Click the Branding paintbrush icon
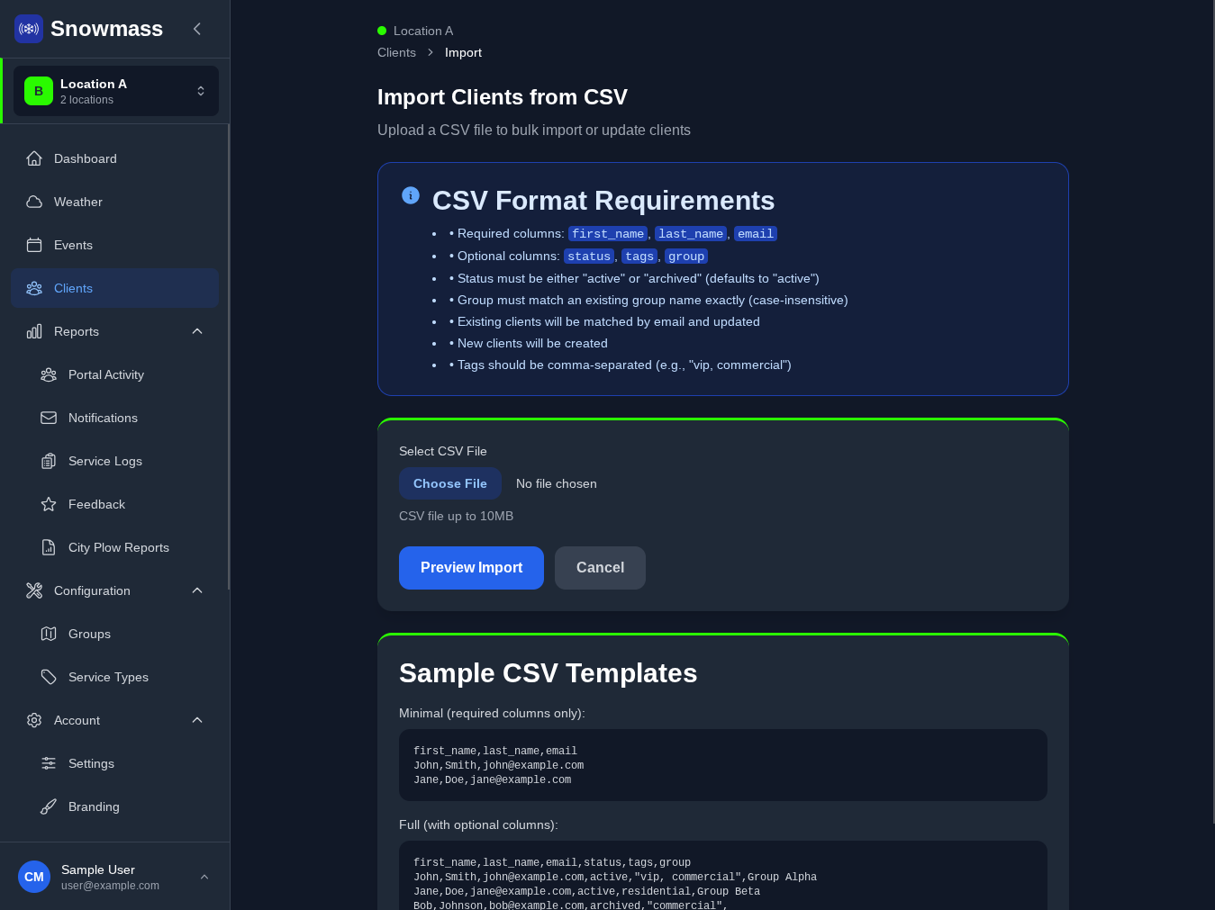 tap(49, 806)
